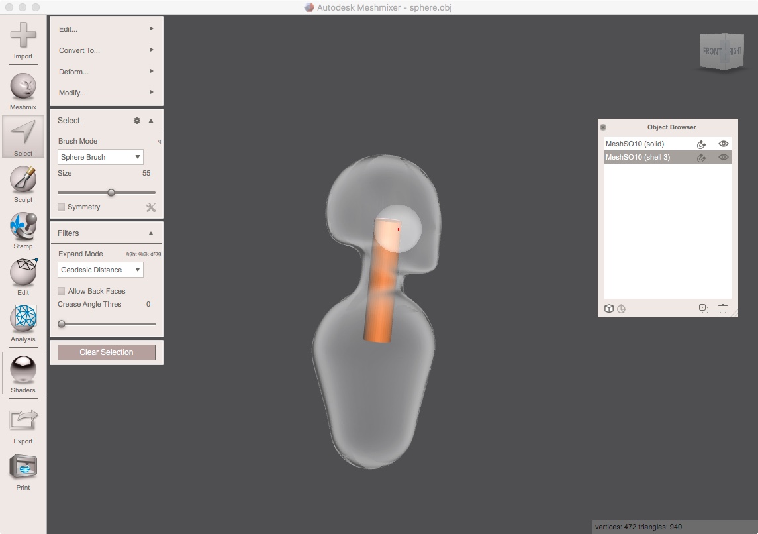
Task: Collapse the Select panel
Action: [x=151, y=121]
